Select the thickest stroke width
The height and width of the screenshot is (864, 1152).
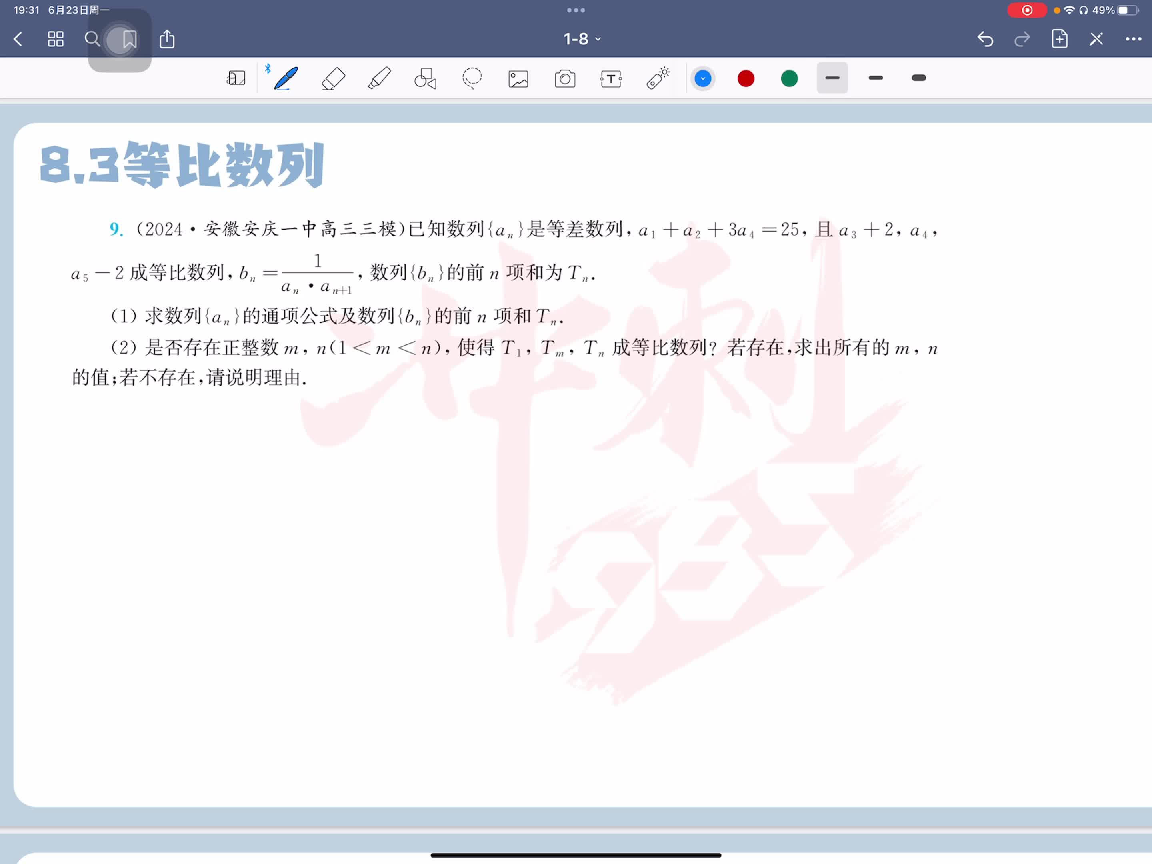(919, 78)
